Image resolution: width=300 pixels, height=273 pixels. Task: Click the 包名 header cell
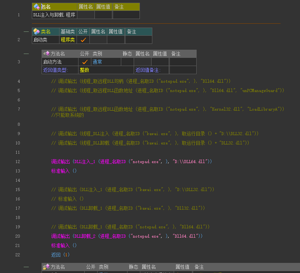point(54,7)
